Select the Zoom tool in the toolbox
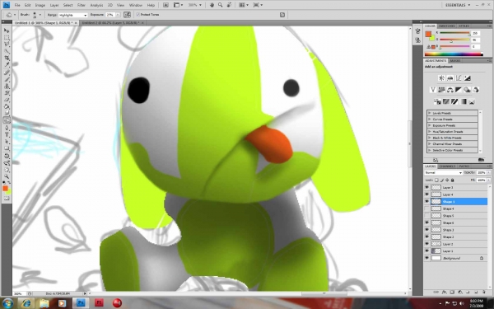The height and width of the screenshot is (309, 494). (7, 176)
